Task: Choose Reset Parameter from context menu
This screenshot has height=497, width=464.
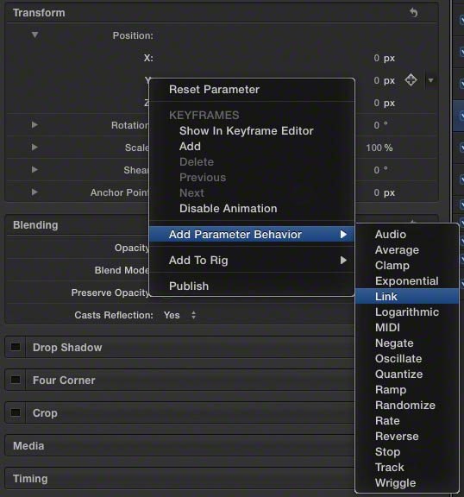Action: click(252, 90)
